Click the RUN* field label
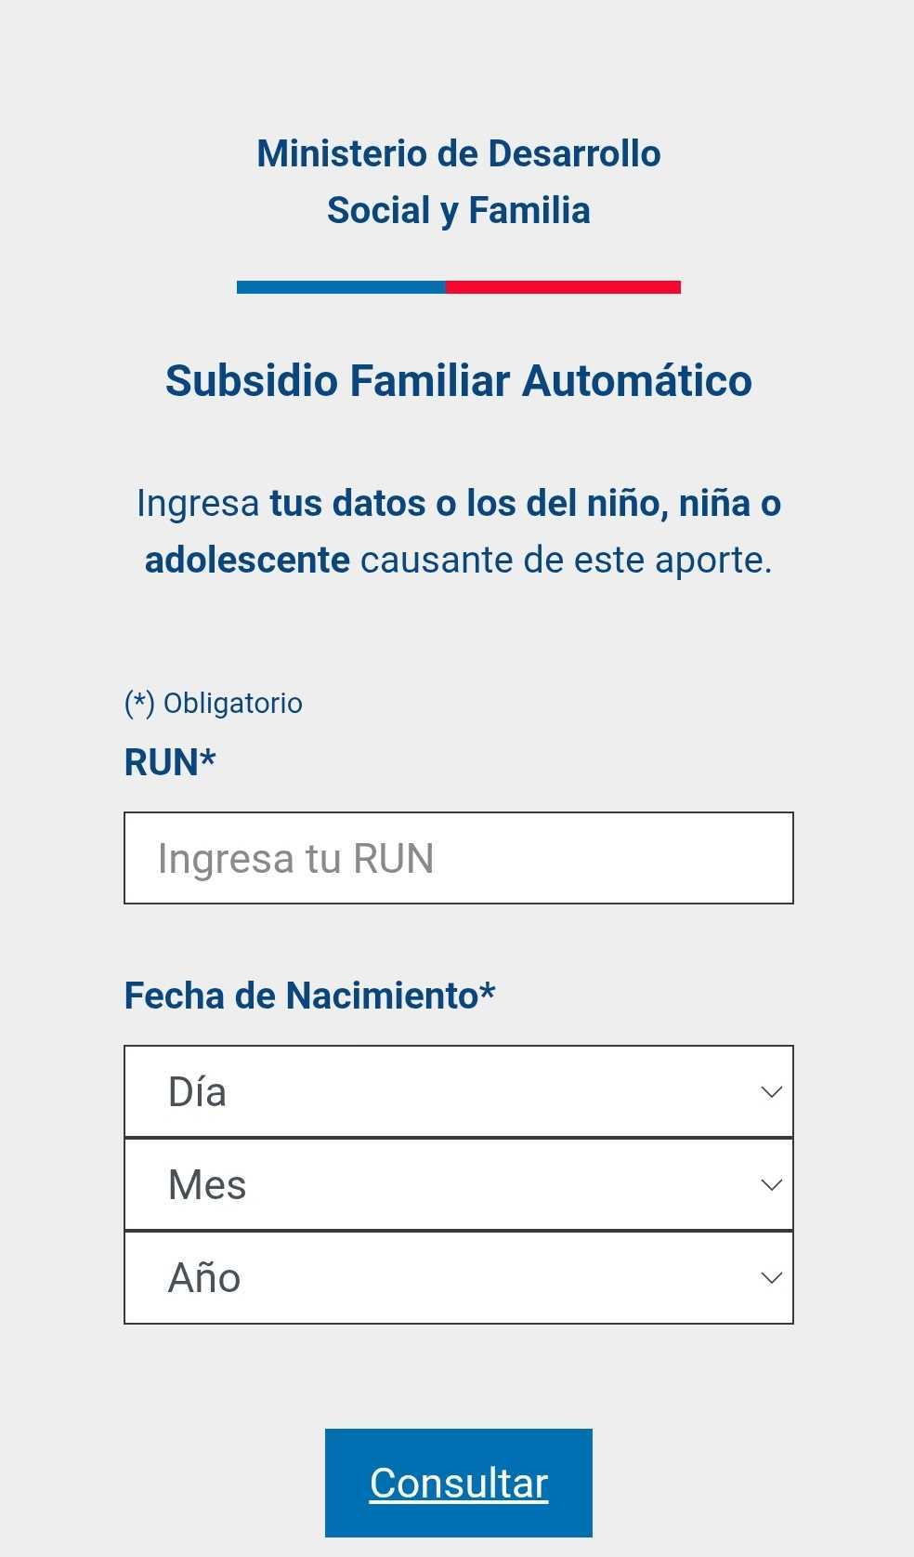The height and width of the screenshot is (1557, 914). click(x=170, y=761)
